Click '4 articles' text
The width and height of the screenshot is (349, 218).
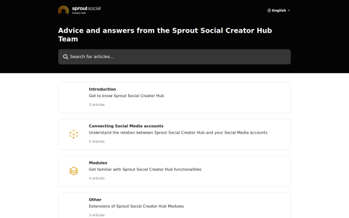(x=97, y=178)
